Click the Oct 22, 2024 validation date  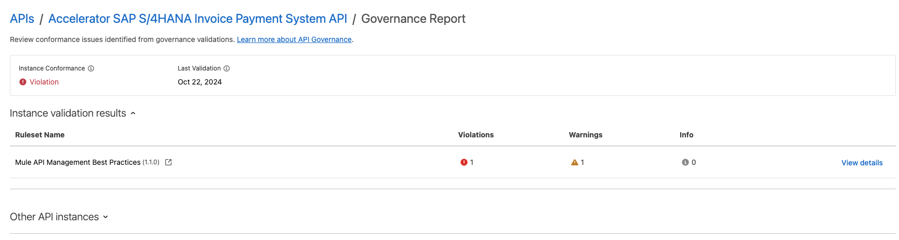(200, 82)
